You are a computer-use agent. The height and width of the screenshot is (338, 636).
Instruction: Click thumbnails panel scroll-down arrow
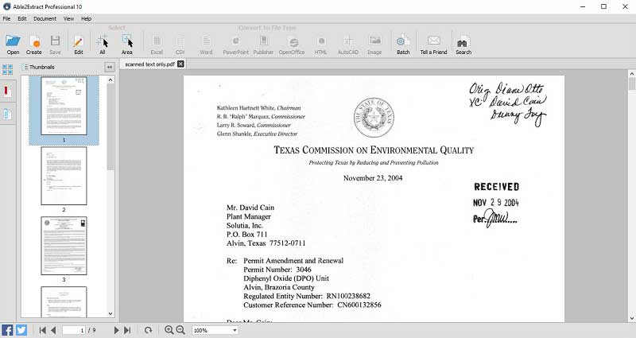click(111, 313)
